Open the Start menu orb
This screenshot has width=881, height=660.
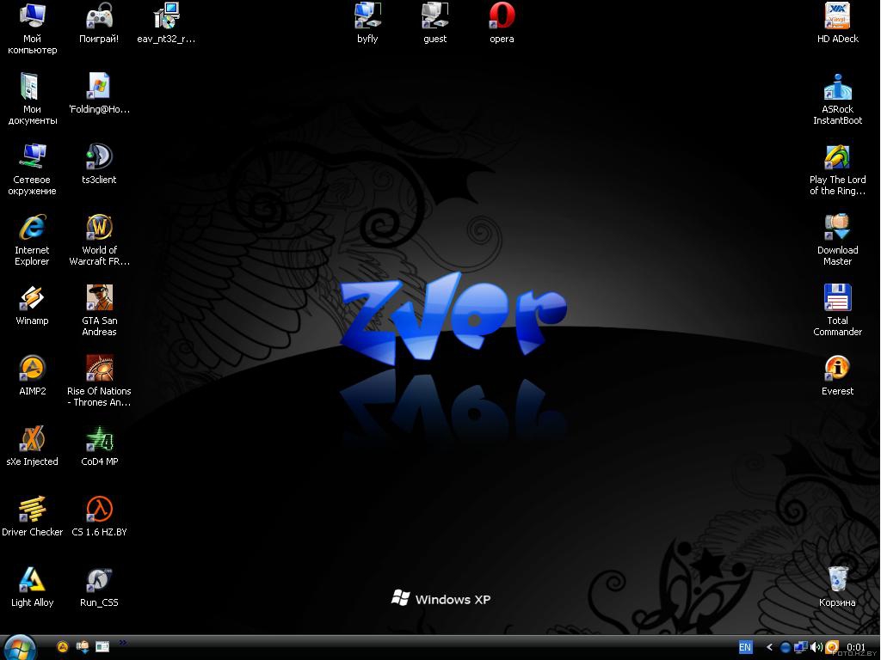click(21, 648)
